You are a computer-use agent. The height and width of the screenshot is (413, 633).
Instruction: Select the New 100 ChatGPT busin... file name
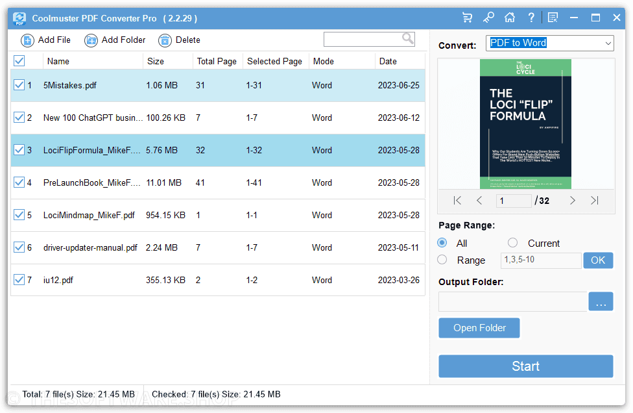tap(93, 118)
